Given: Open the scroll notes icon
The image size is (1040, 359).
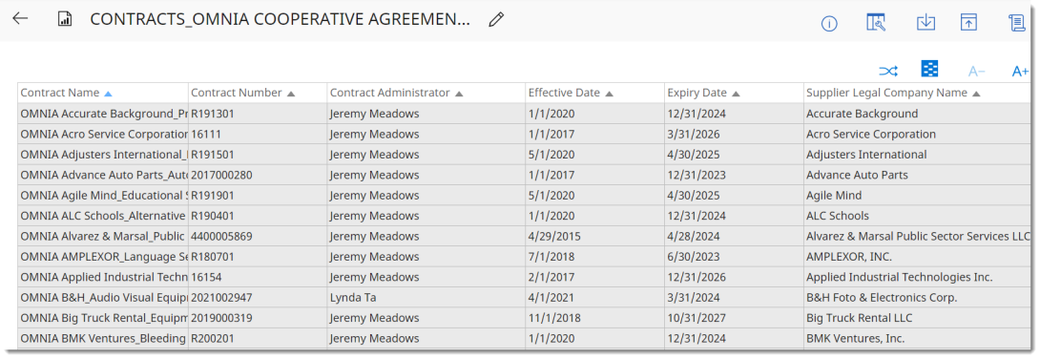Looking at the screenshot, I should pos(1016,22).
